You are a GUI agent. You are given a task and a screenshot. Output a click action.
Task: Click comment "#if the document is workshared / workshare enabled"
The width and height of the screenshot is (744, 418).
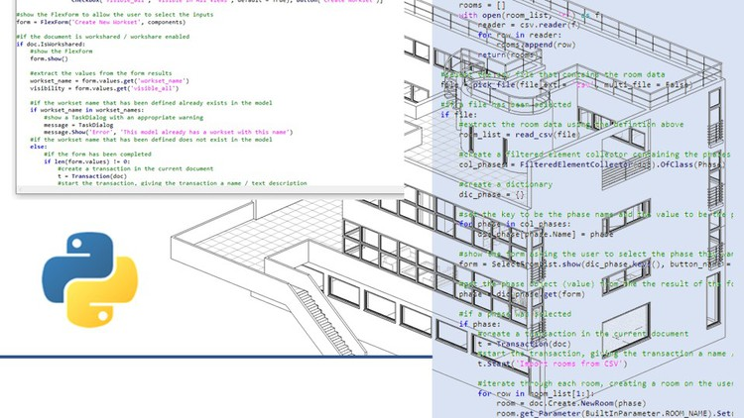coord(102,37)
